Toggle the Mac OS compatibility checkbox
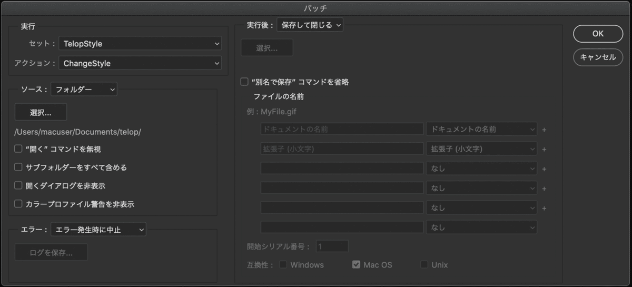The width and height of the screenshot is (632, 287). 356,264
